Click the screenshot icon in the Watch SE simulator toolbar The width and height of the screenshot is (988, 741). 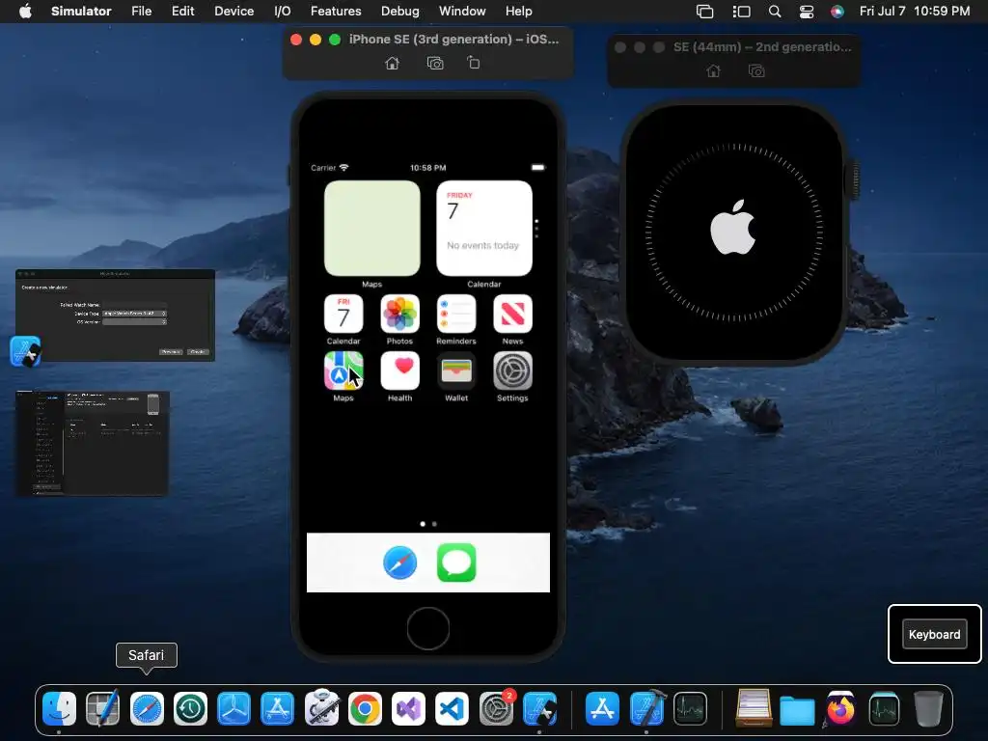756,71
